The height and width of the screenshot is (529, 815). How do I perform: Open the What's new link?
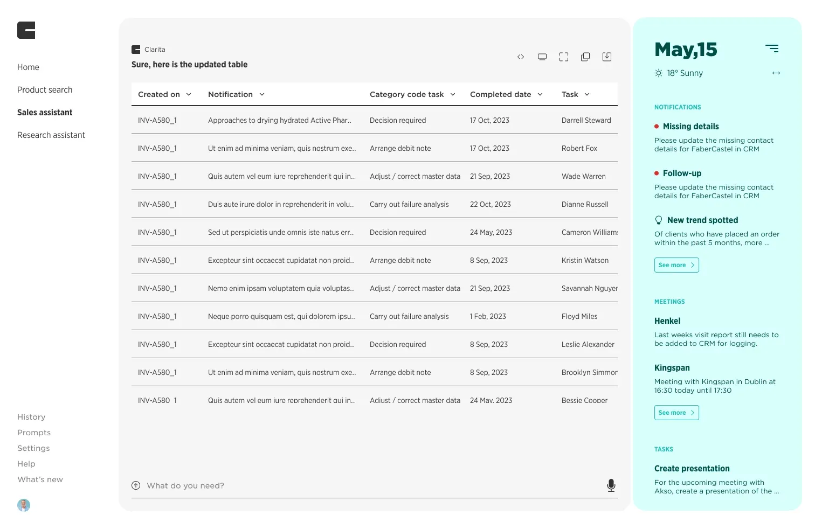click(x=40, y=479)
